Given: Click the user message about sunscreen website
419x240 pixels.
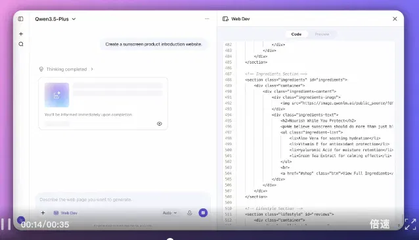Looking at the screenshot, I should pyautogui.click(x=154, y=44).
